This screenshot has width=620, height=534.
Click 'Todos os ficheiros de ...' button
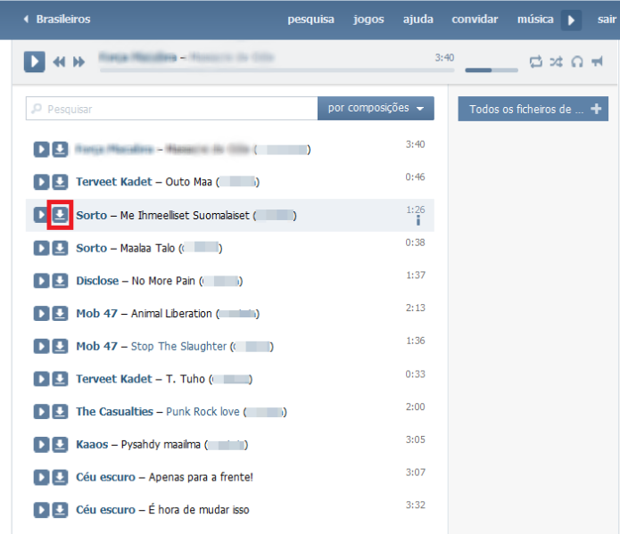[x=533, y=109]
